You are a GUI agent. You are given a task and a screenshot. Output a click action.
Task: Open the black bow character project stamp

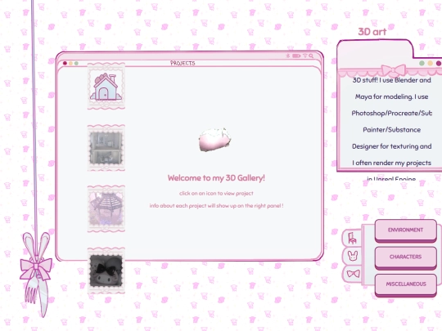coord(106,271)
